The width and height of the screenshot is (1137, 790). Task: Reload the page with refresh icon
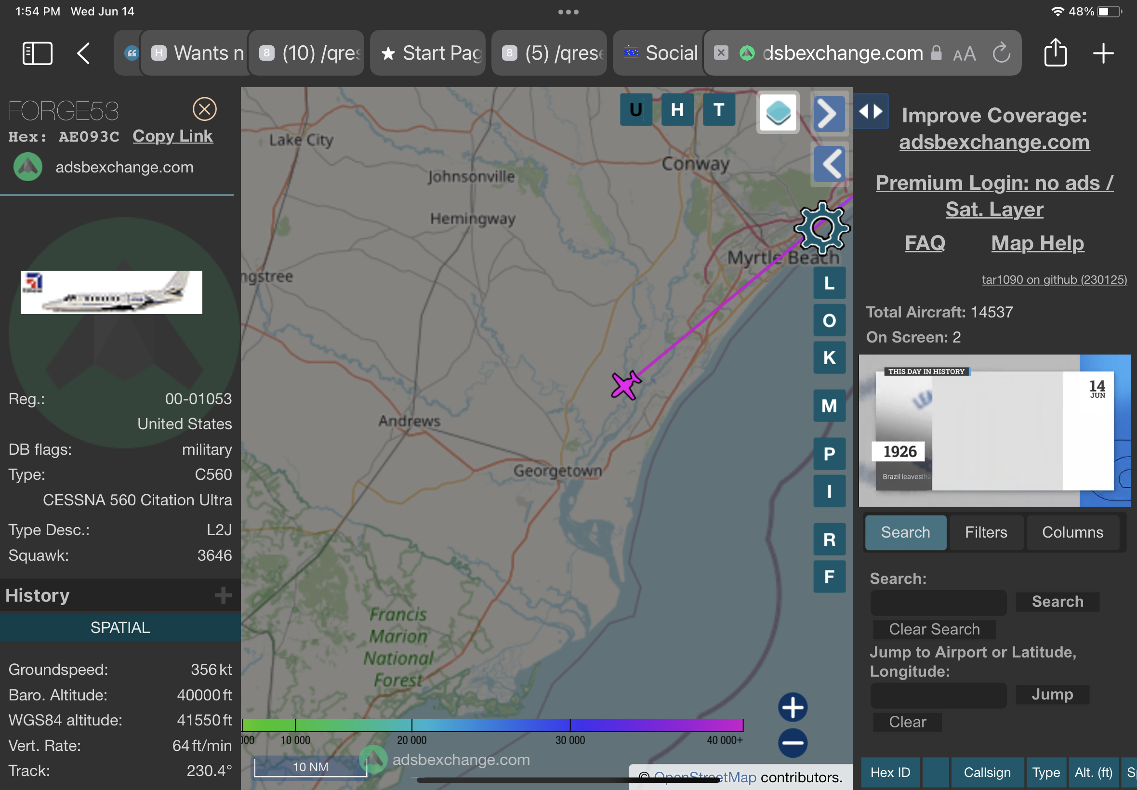[1001, 53]
